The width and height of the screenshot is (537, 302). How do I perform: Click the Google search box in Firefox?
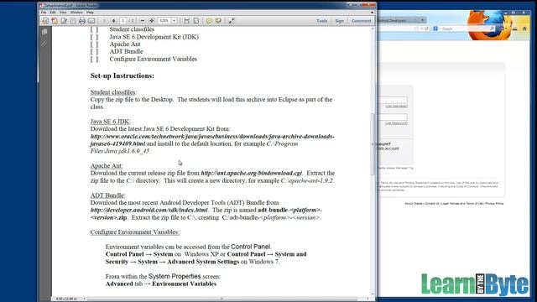464,29
